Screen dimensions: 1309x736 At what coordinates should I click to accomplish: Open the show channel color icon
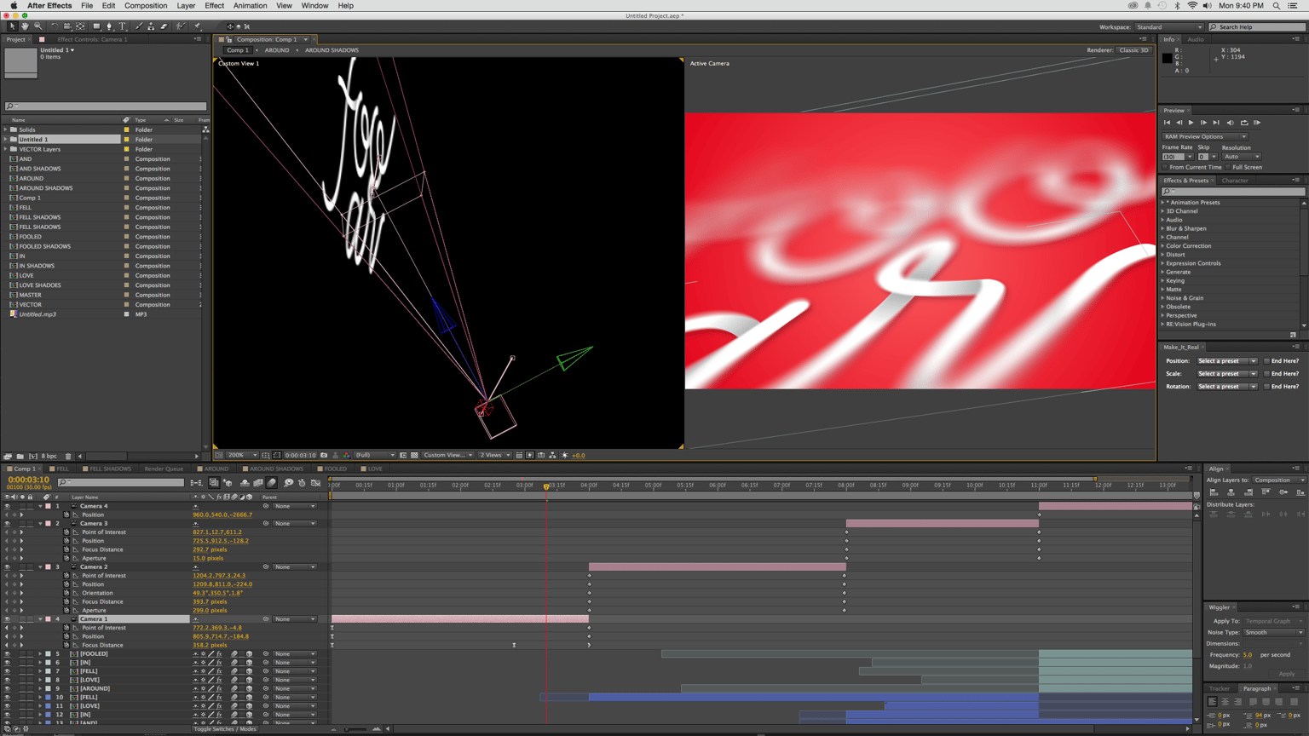[x=347, y=455]
